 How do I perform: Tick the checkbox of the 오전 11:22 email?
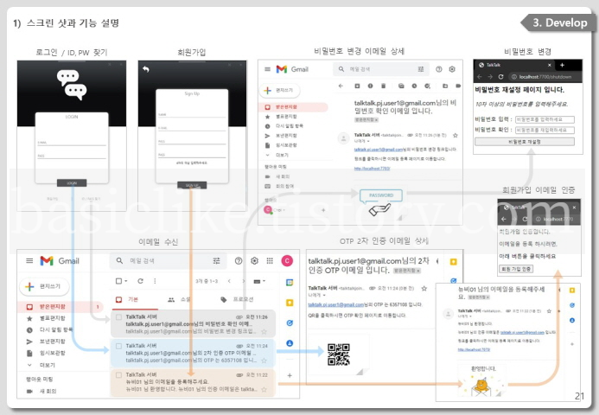click(118, 375)
